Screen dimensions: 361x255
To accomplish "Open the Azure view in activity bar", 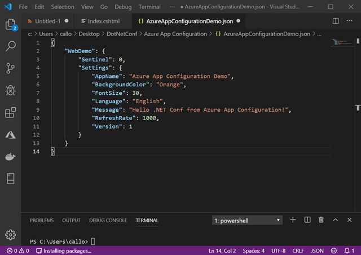I will click(x=11, y=135).
